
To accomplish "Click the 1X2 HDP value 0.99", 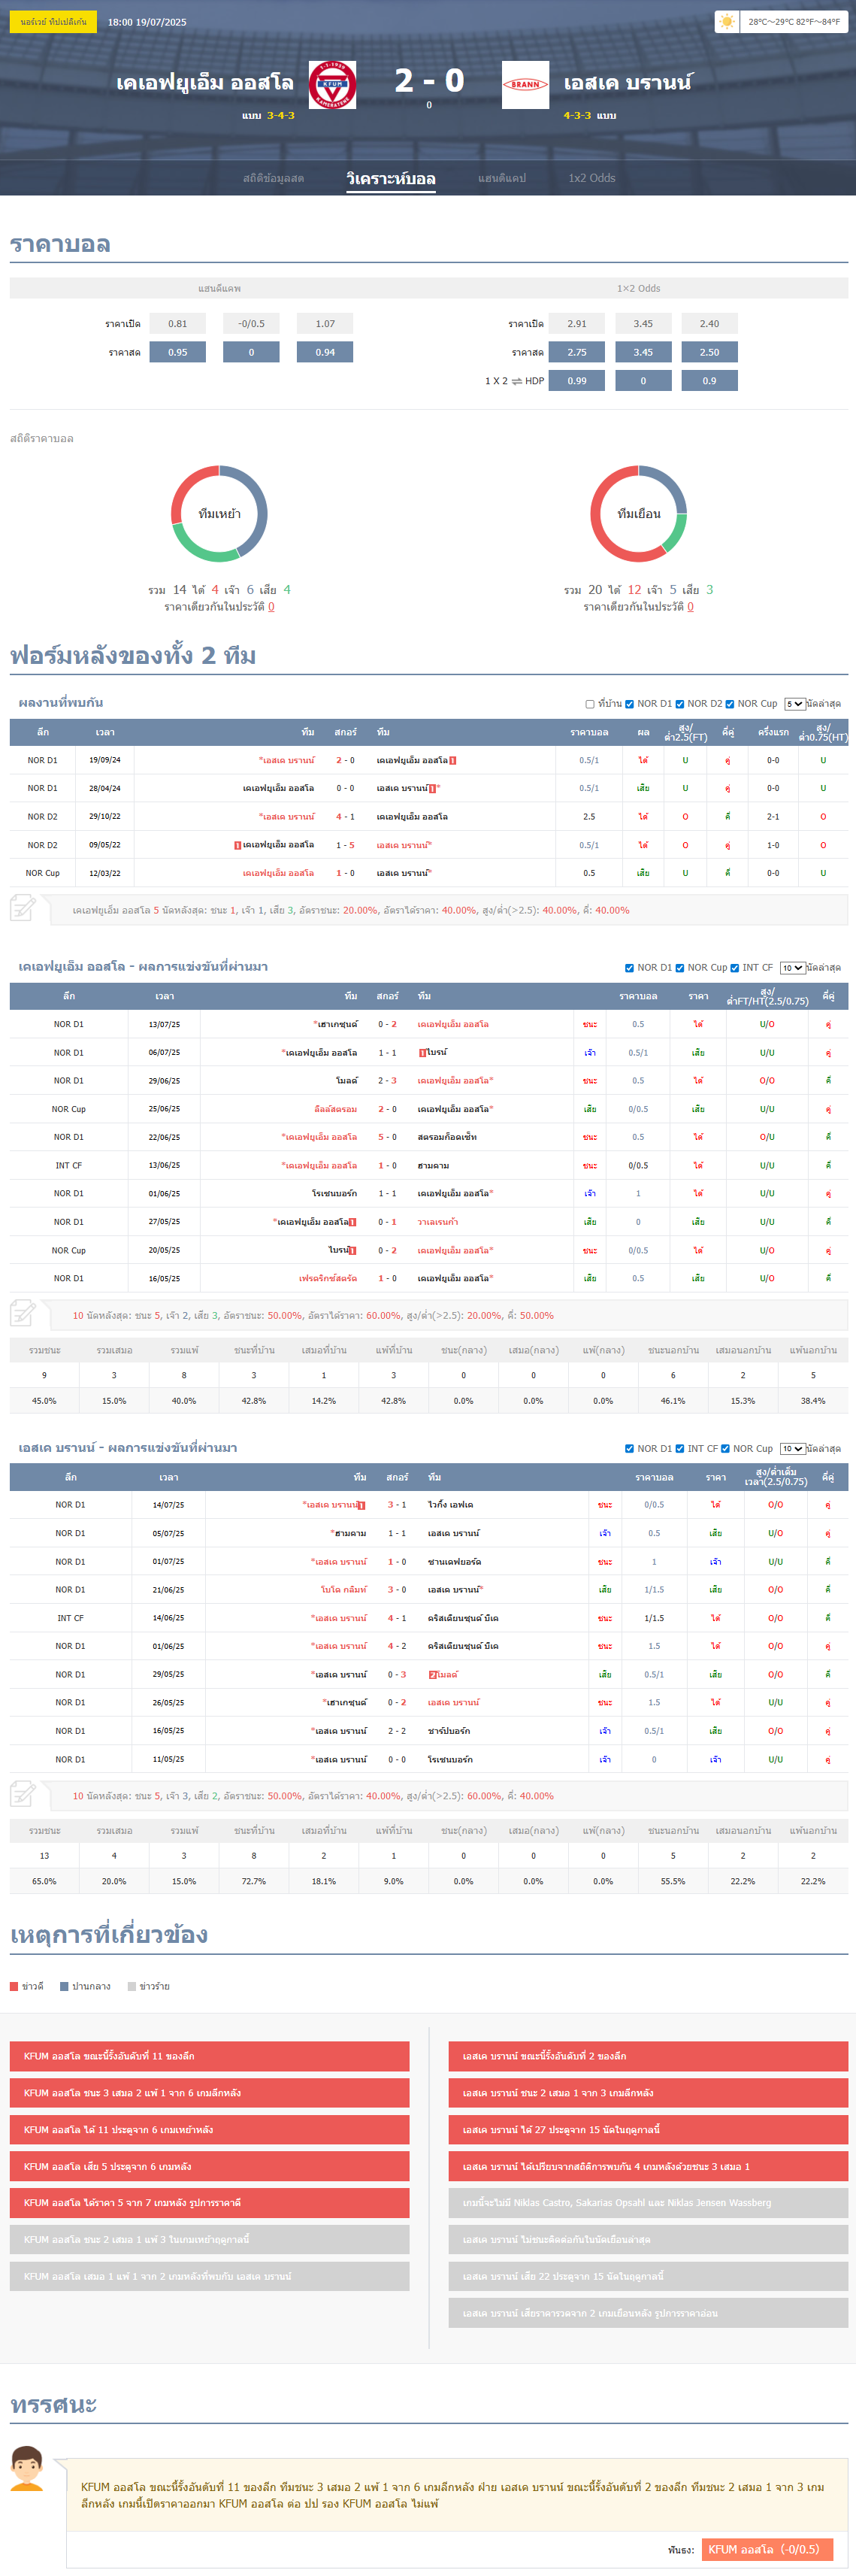I will 577,381.
